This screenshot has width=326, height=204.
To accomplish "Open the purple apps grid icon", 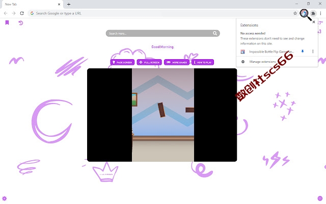I will [x=320, y=198].
